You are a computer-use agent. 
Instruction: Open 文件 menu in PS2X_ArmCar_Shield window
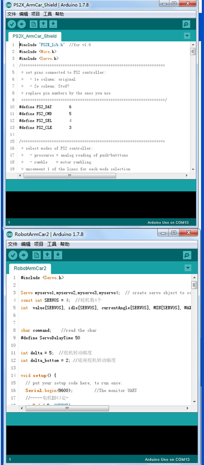pyautogui.click(x=12, y=14)
